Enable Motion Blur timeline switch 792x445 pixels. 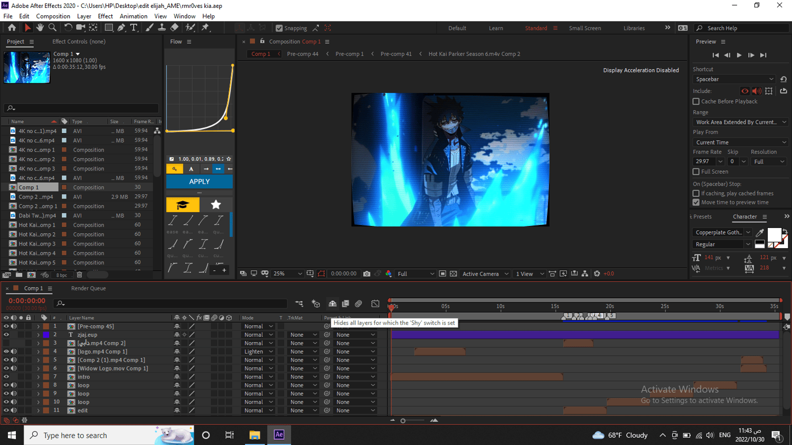(x=359, y=304)
